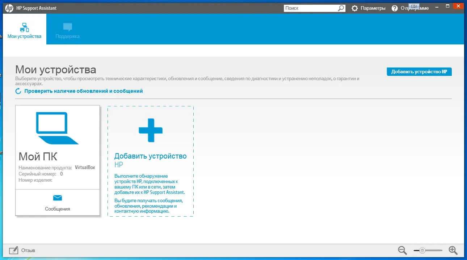Open Параметры via the gear icon
This screenshot has width=467, height=260.
click(x=355, y=8)
